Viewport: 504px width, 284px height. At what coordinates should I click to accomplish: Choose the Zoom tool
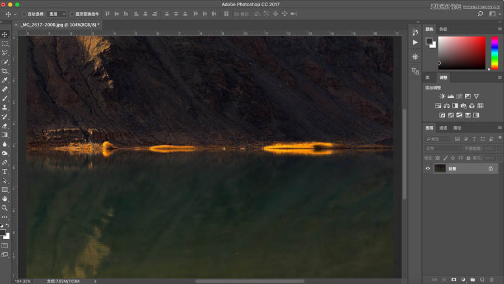[x=5, y=208]
